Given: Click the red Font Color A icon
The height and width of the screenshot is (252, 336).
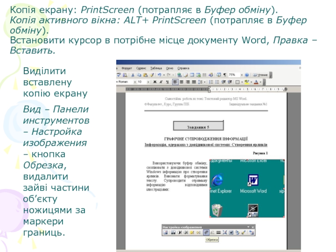Looking at the screenshot, I should (x=256, y=82).
